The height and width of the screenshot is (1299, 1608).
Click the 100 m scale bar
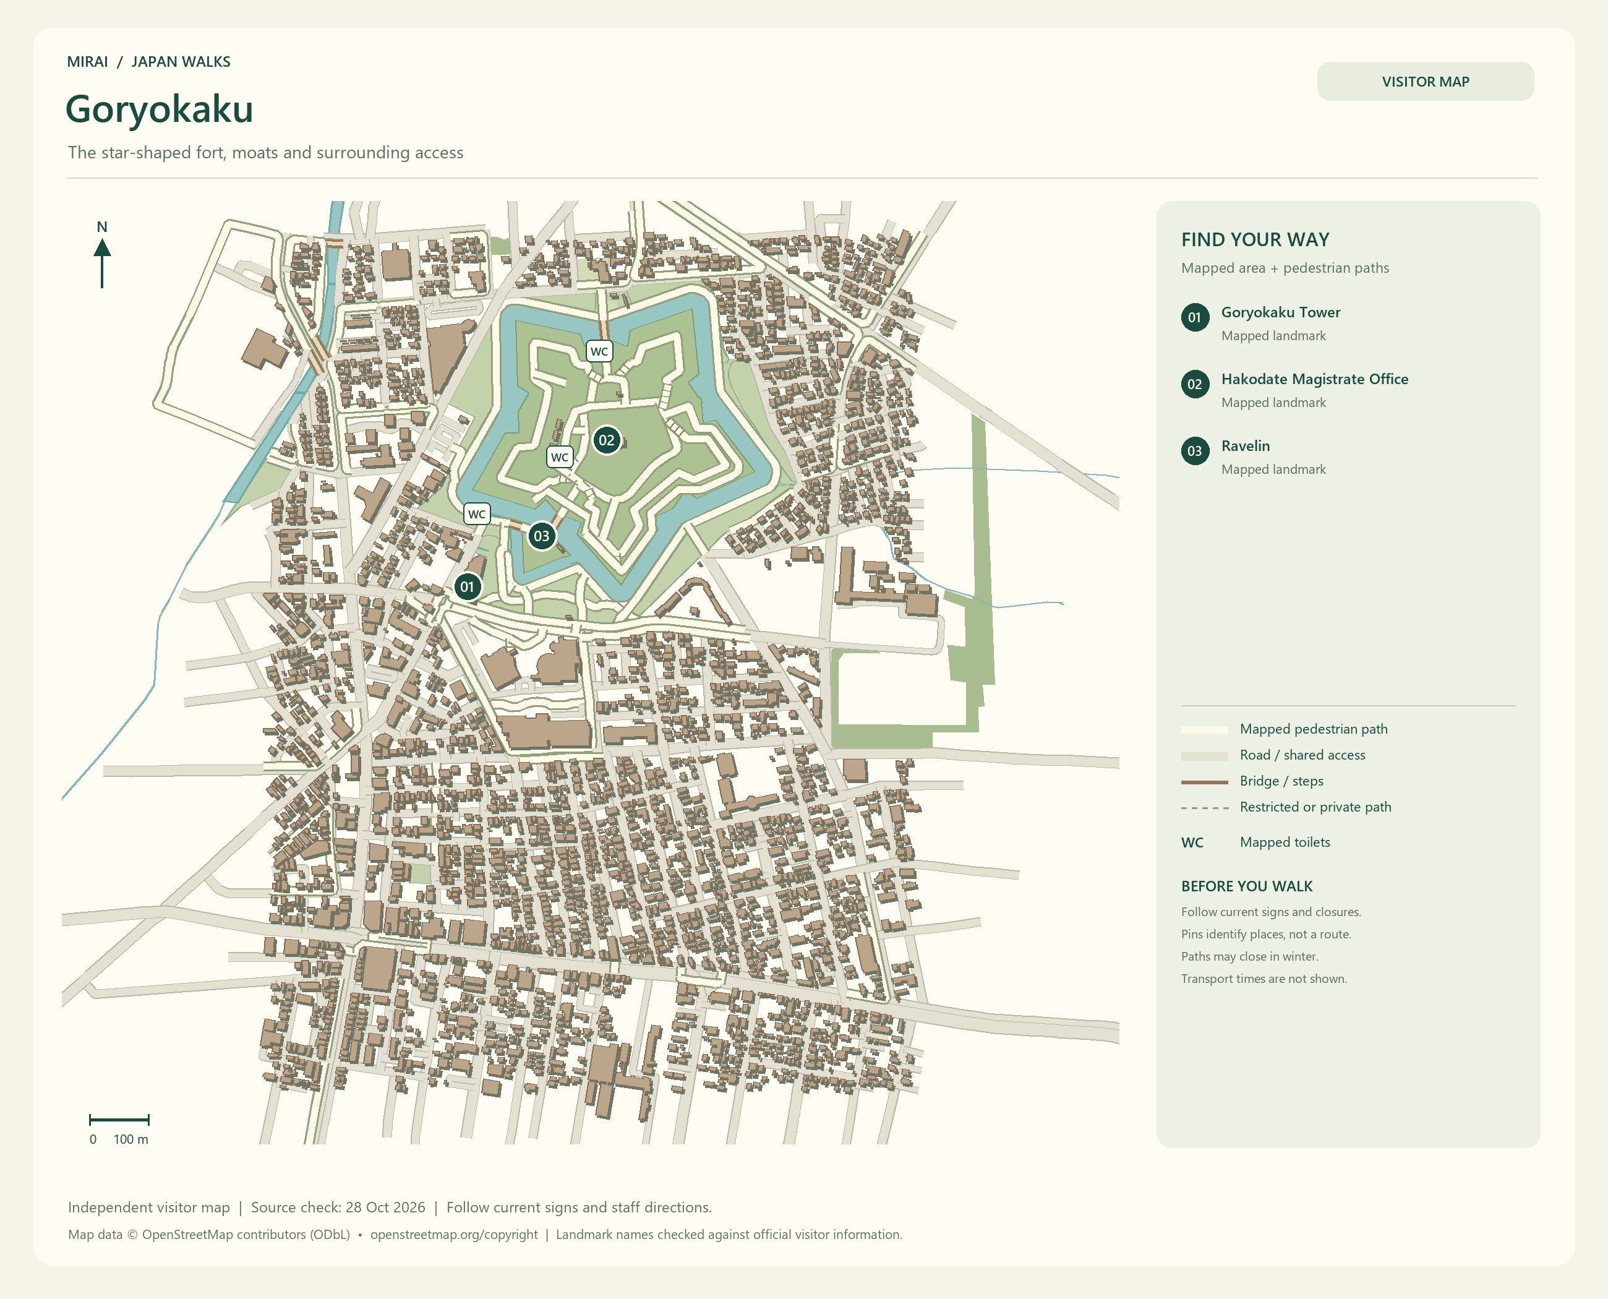119,1120
